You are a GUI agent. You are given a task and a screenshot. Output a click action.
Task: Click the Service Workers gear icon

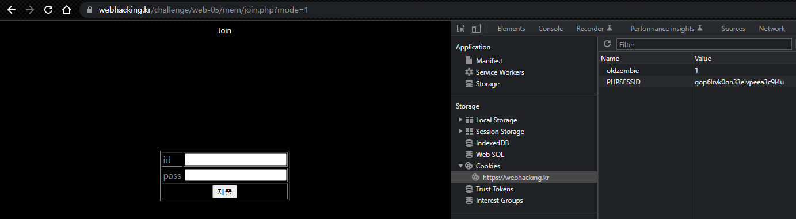[469, 72]
